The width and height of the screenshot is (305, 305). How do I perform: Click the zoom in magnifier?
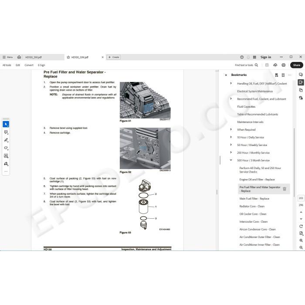[301, 241]
